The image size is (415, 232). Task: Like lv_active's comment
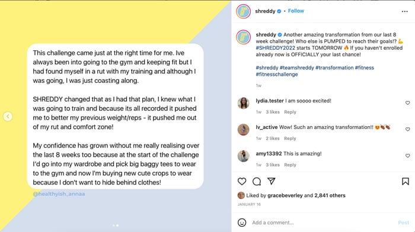(x=408, y=129)
